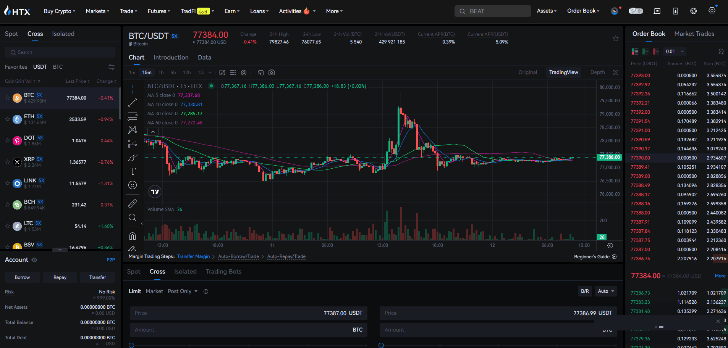728x348 pixels.
Task: Open the Data tab
Action: (204, 57)
